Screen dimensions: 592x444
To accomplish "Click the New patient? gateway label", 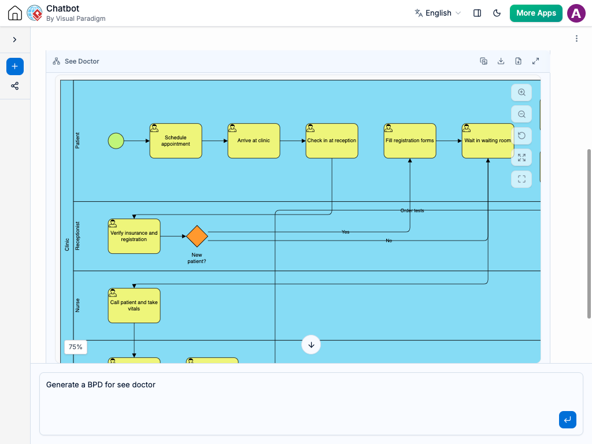I will 197,258.
